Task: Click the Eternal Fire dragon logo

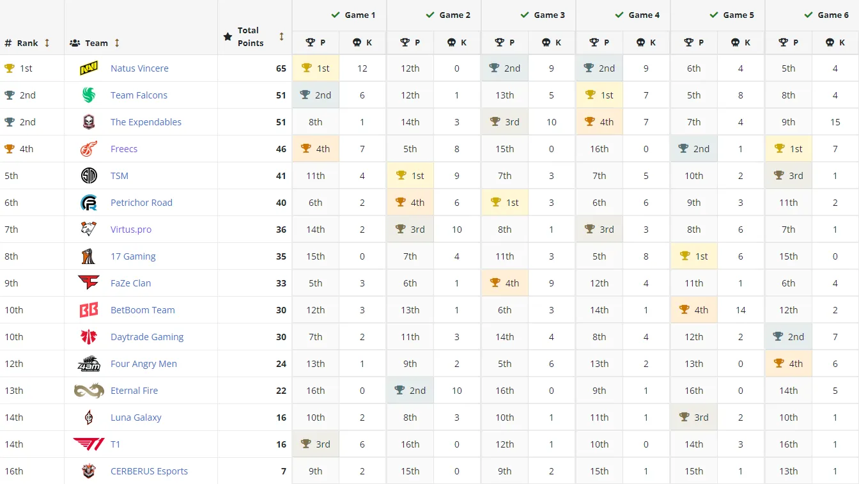Action: pos(89,391)
